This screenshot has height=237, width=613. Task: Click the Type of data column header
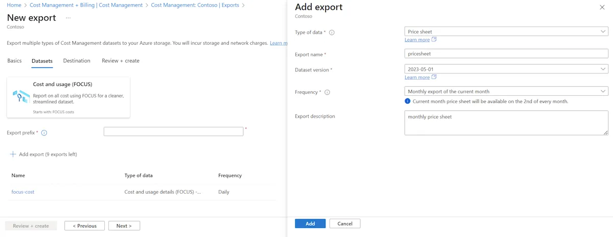138,175
